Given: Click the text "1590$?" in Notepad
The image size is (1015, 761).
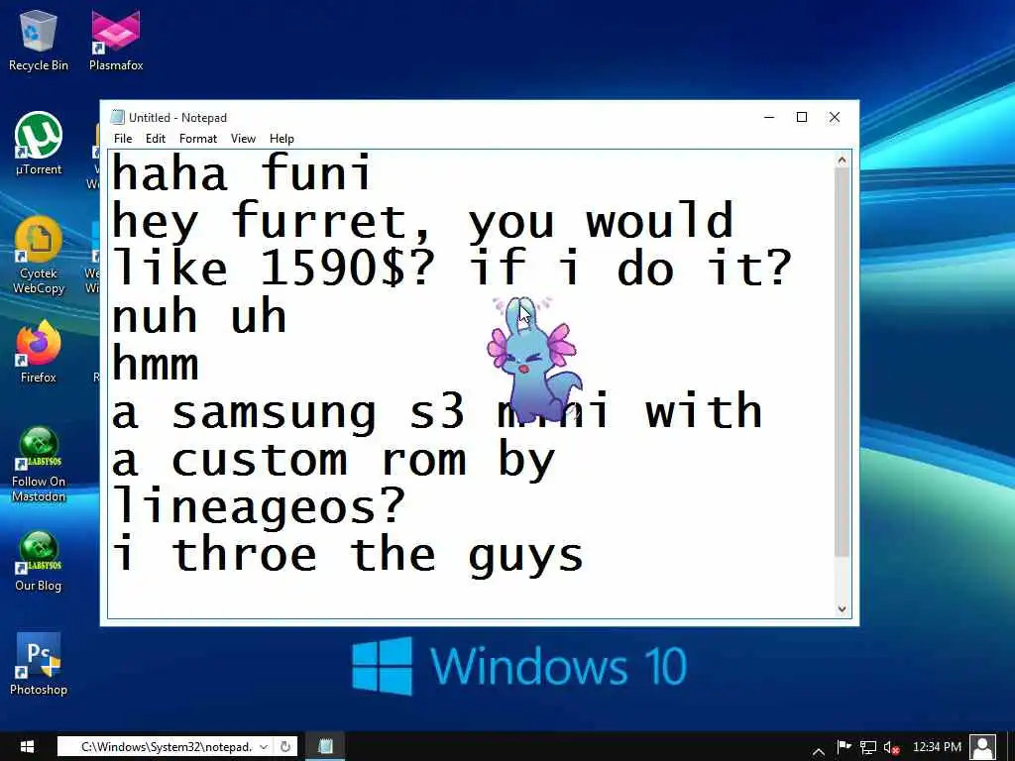Looking at the screenshot, I should pos(348,268).
